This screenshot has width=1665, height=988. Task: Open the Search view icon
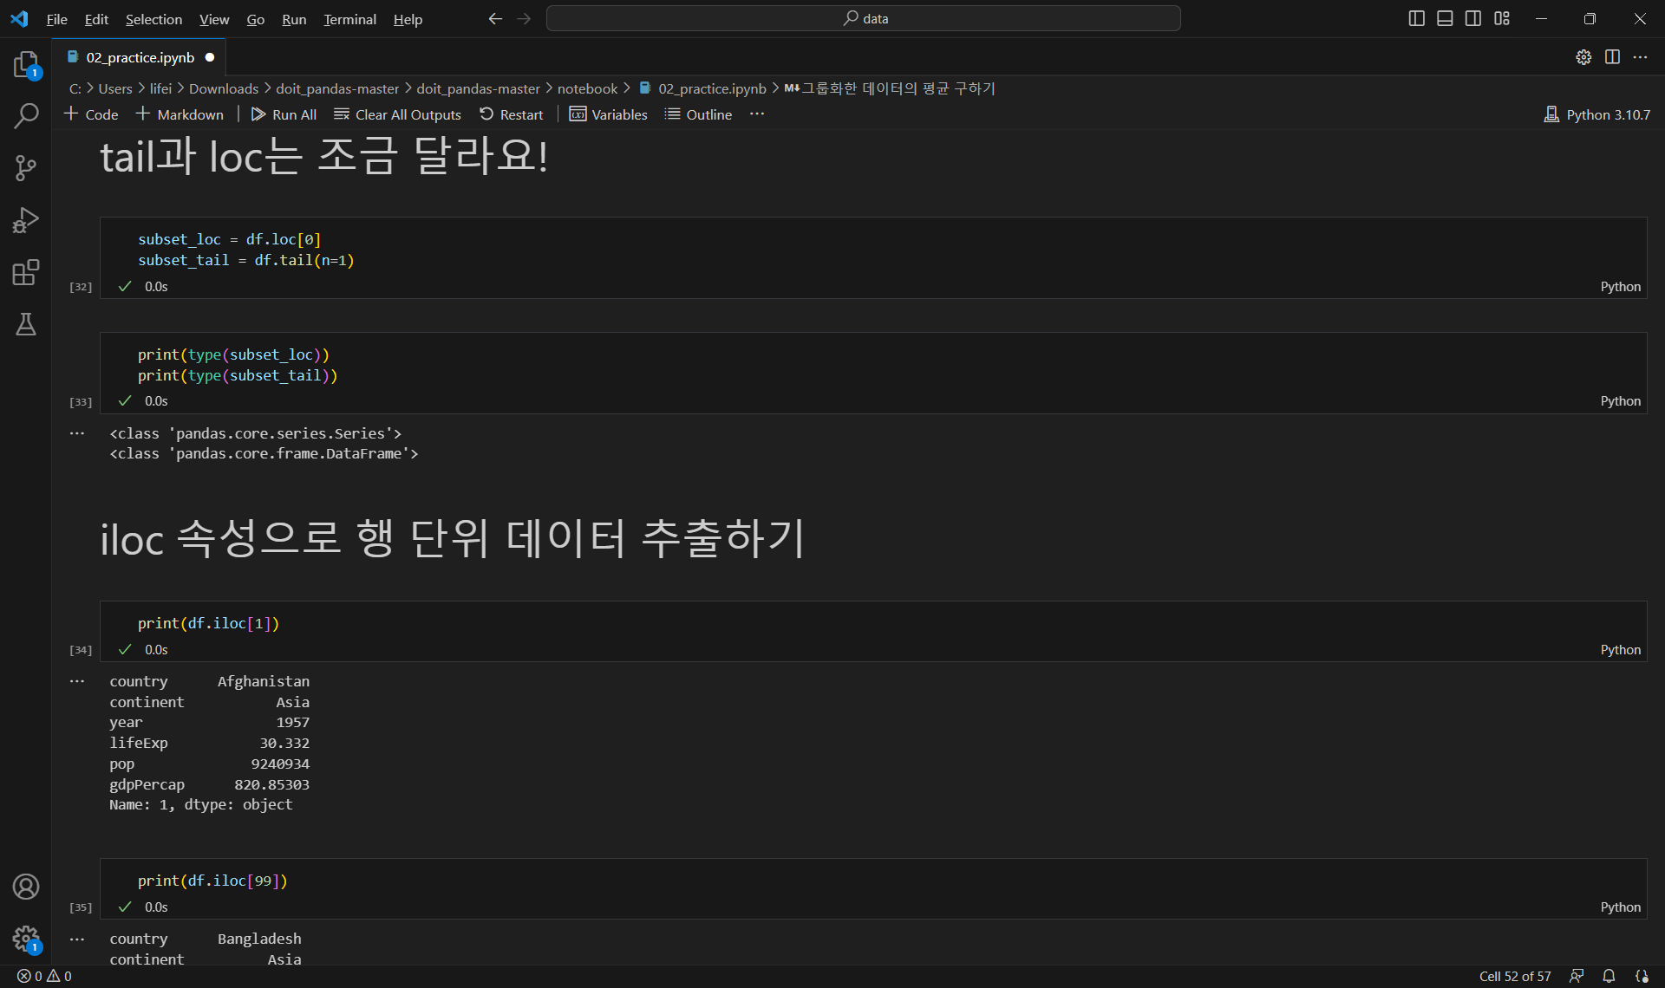(x=26, y=115)
